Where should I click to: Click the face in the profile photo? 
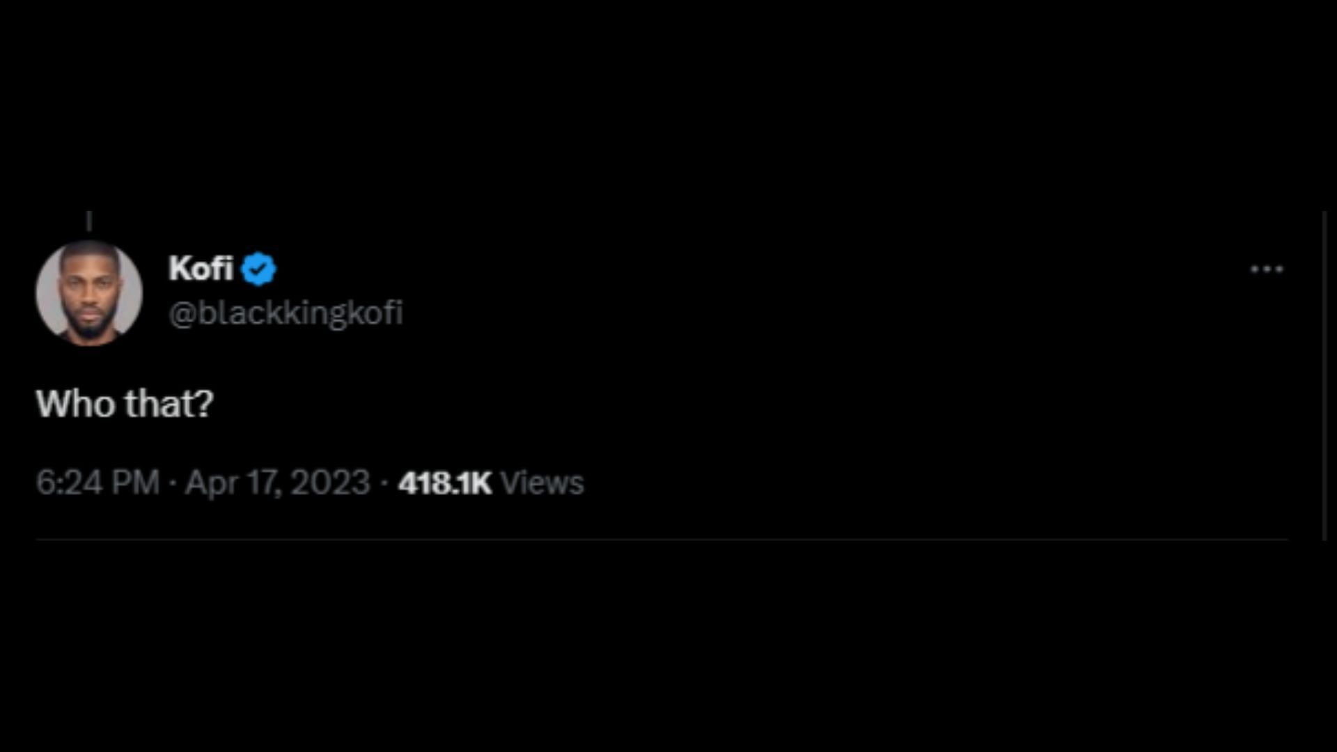[89, 292]
